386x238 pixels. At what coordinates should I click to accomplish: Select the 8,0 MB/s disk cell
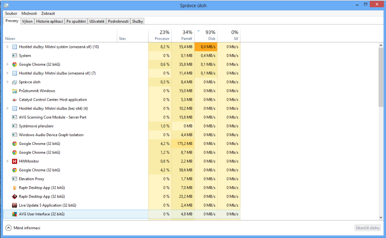(206, 47)
